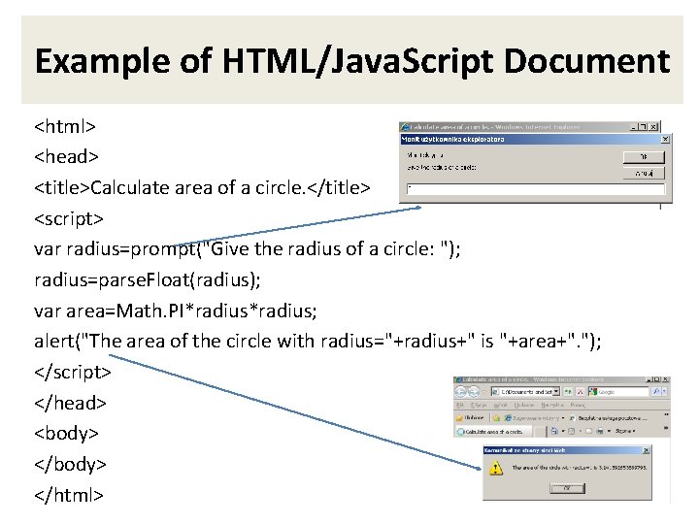Open the Strona (Page) dropdown menu

click(626, 431)
